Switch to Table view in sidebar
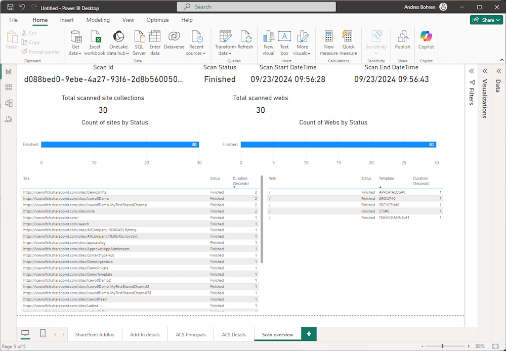Image resolution: width=506 pixels, height=351 pixels. [9, 87]
